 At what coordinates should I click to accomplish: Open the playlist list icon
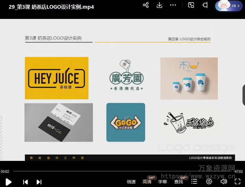point(194,181)
